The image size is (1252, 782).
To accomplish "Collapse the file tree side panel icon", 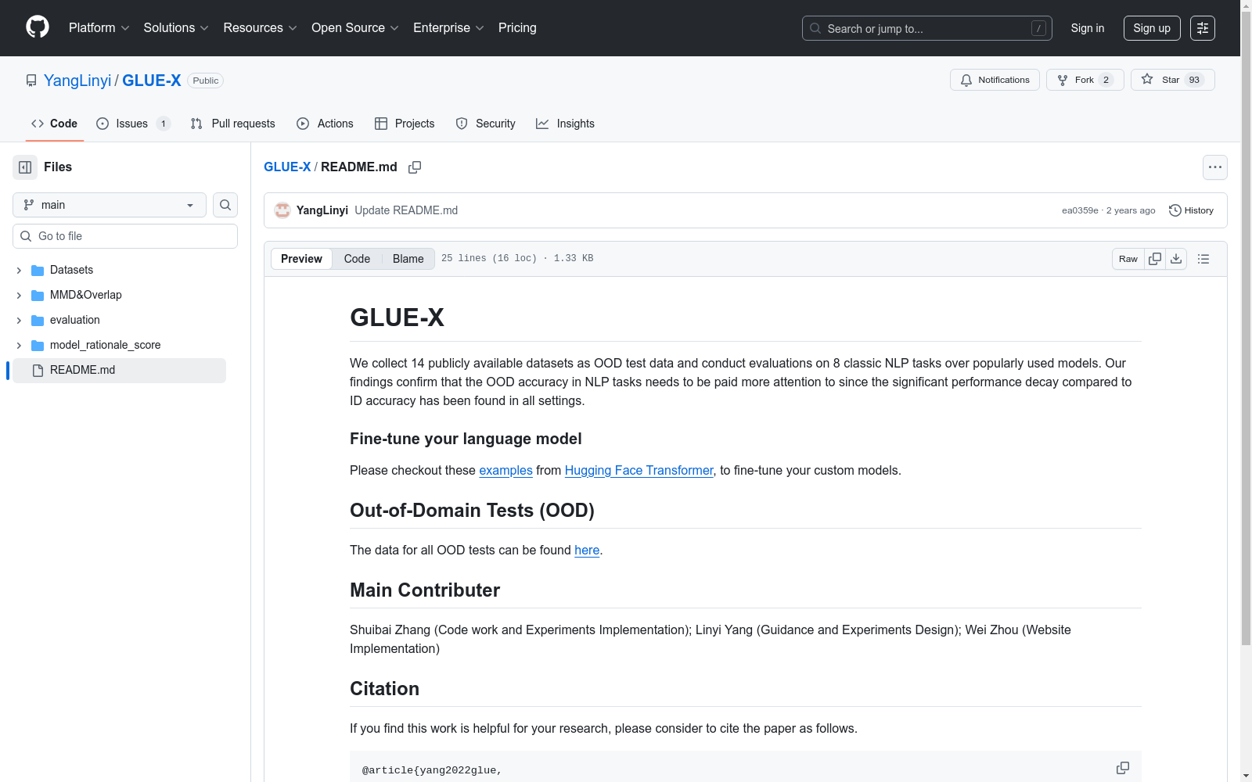I will tap(25, 167).
